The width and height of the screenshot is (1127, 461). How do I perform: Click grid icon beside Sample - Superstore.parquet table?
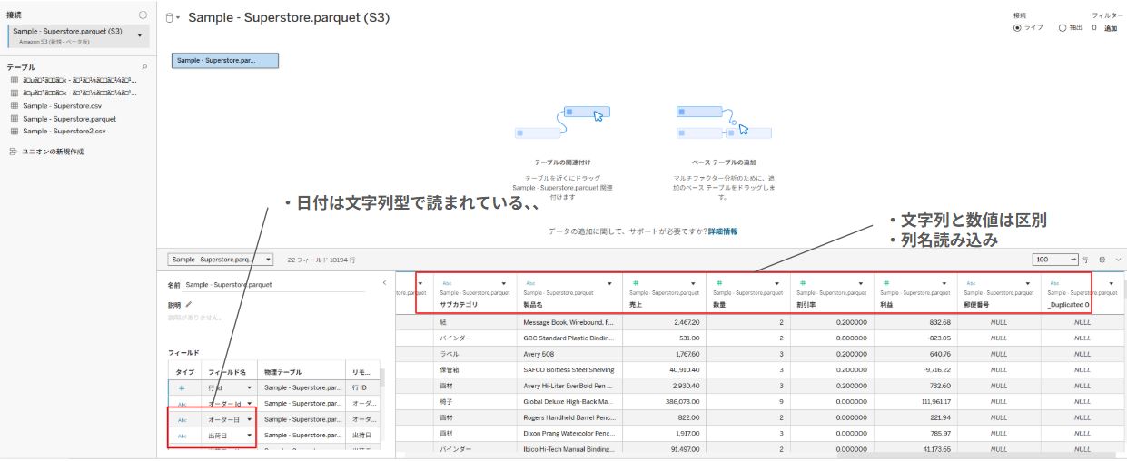pos(15,118)
